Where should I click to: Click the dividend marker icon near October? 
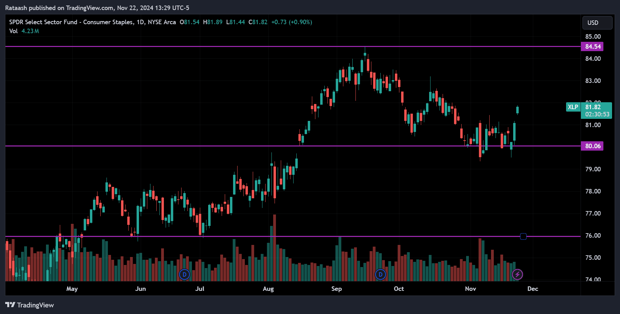(380, 275)
